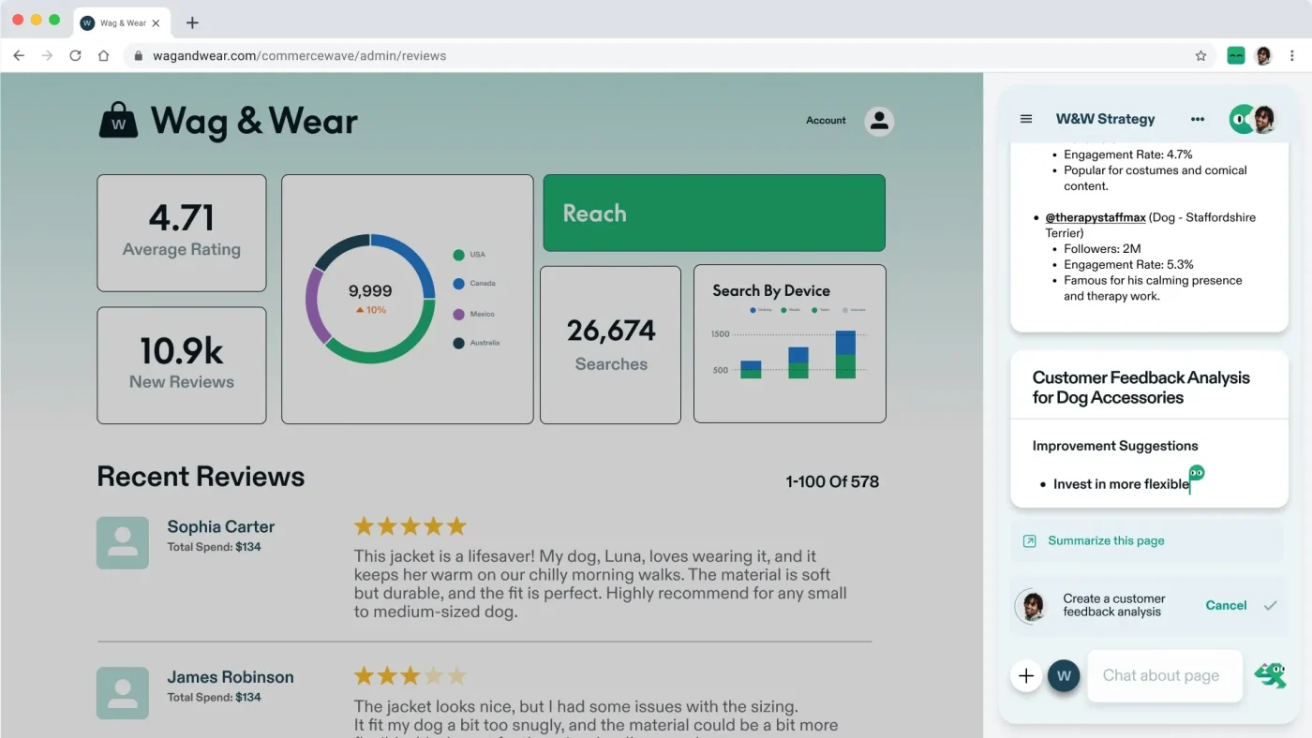The image size is (1312, 738).
Task: Click the round W badge near chat
Action: (1064, 675)
